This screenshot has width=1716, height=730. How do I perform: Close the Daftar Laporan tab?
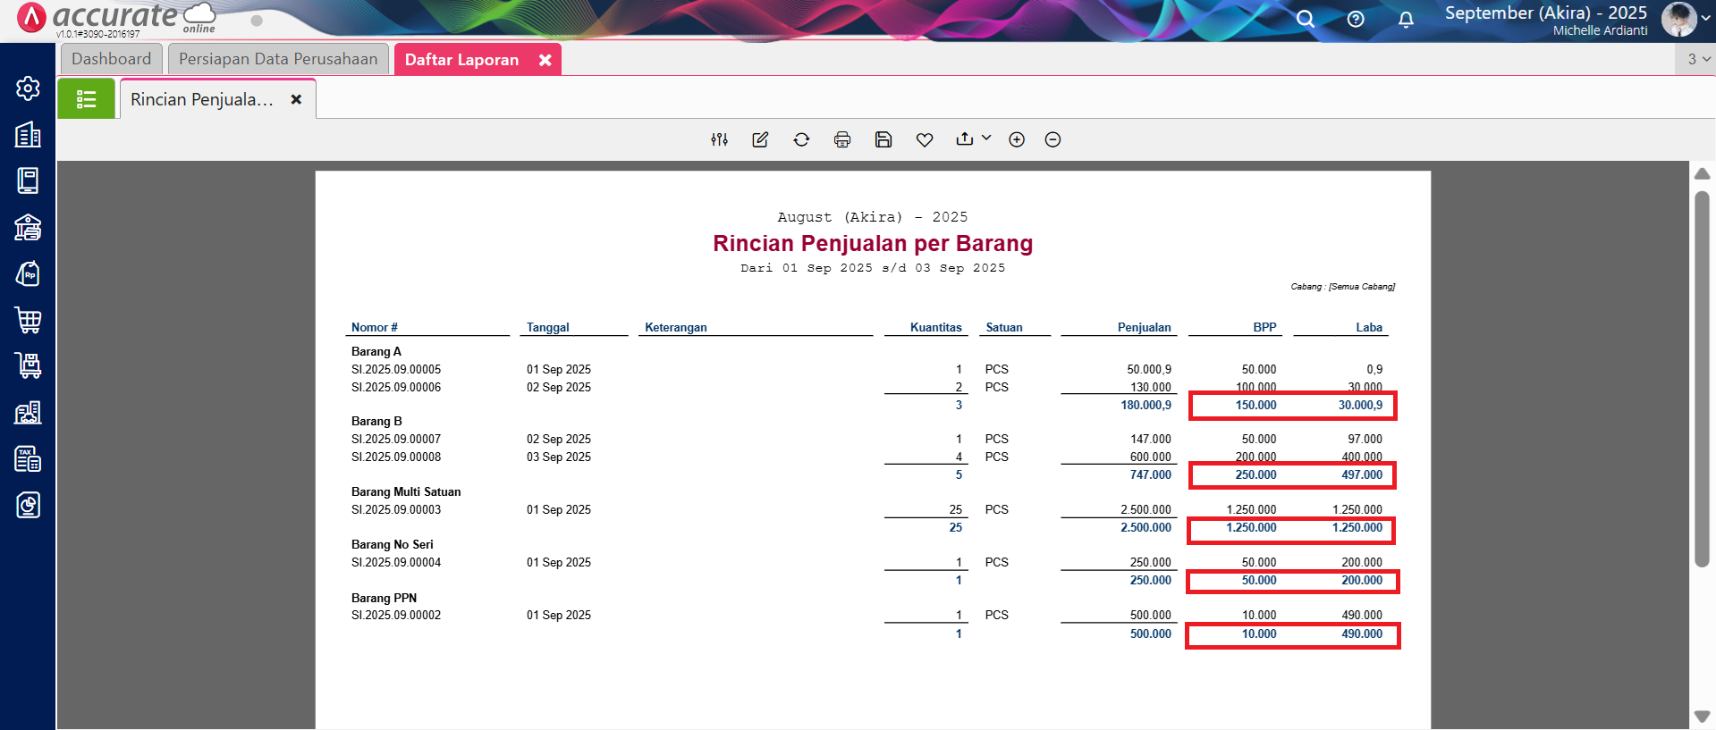pos(545,60)
